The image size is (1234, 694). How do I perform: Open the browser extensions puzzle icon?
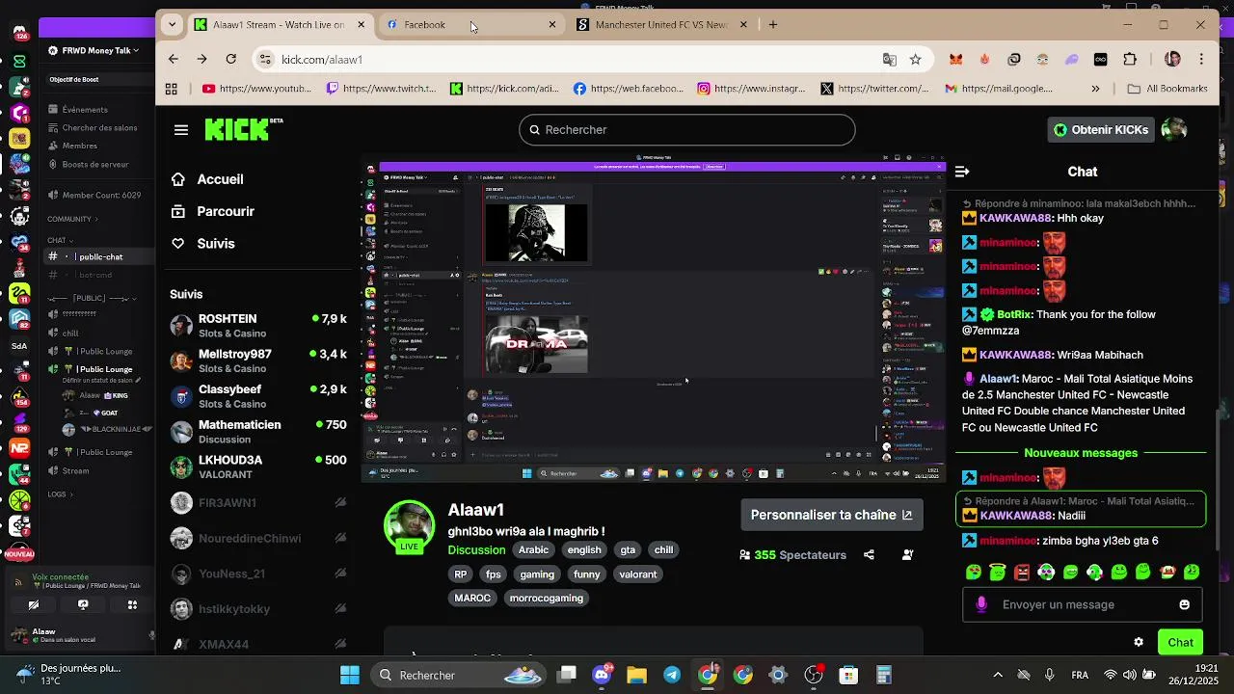click(x=1130, y=60)
